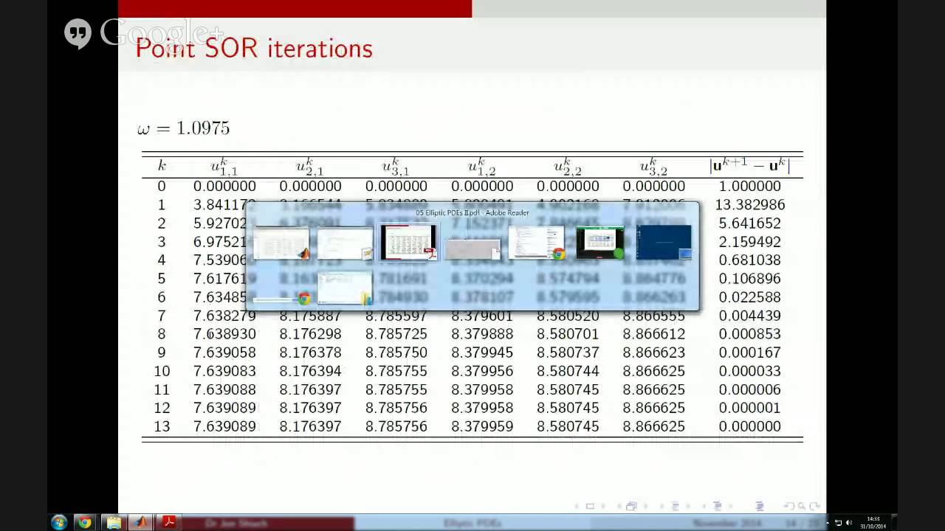
Task: Open the volume tray icon
Action: coord(848,523)
